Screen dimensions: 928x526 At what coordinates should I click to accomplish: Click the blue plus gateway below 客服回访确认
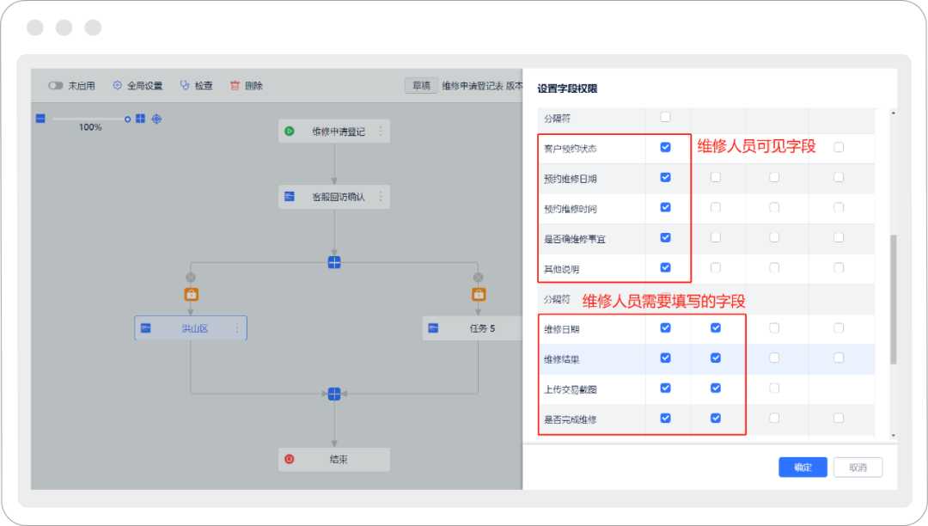334,262
